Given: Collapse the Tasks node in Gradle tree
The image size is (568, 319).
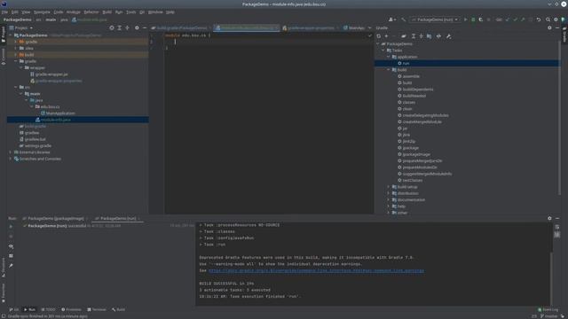Looking at the screenshot, I should (383, 51).
